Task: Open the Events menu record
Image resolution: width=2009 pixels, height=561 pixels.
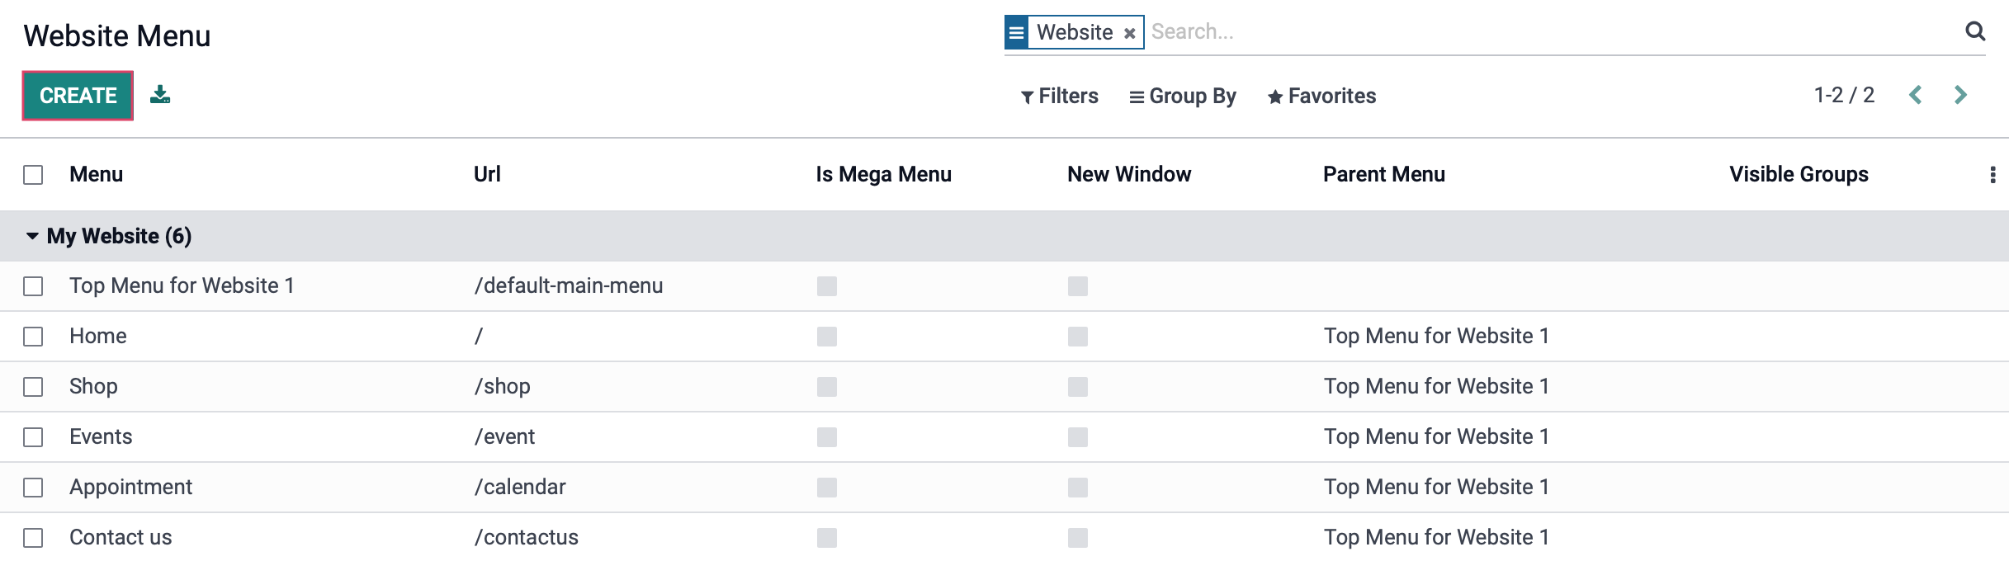Action: pyautogui.click(x=101, y=436)
